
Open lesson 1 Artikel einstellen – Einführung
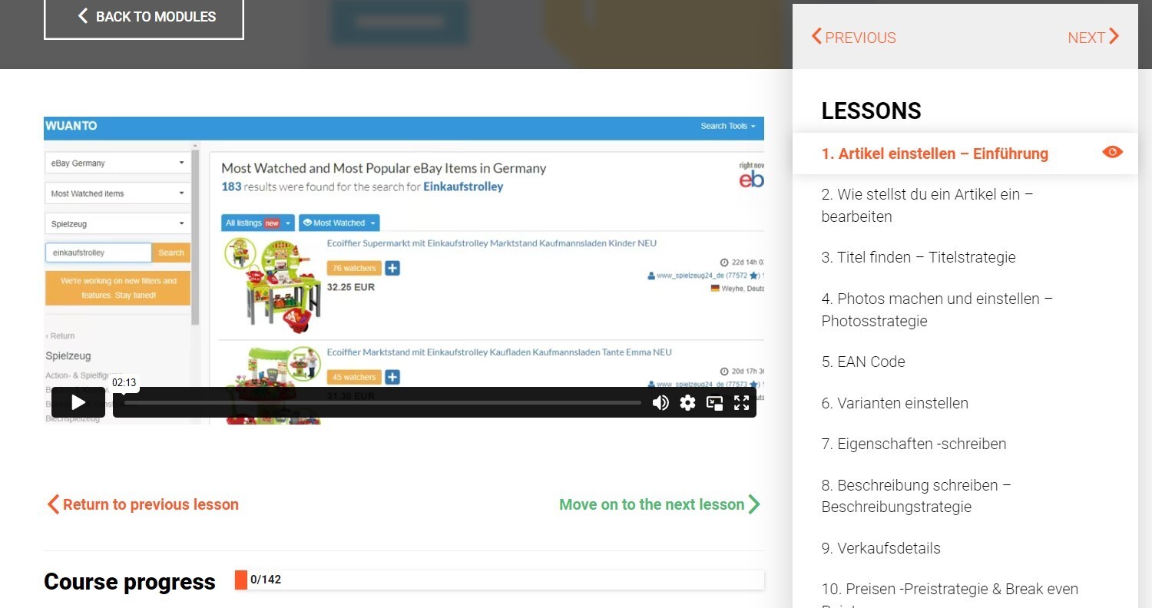[935, 154]
